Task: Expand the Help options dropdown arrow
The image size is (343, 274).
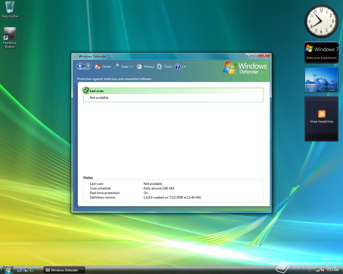Action: pos(185,67)
